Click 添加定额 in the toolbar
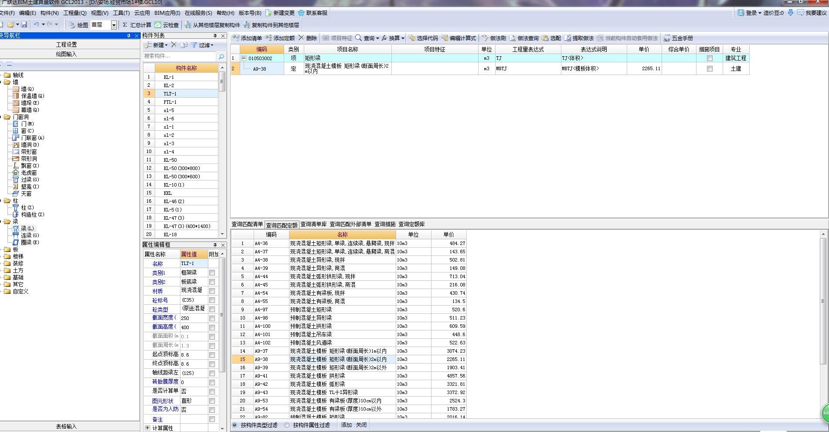 pyautogui.click(x=280, y=38)
